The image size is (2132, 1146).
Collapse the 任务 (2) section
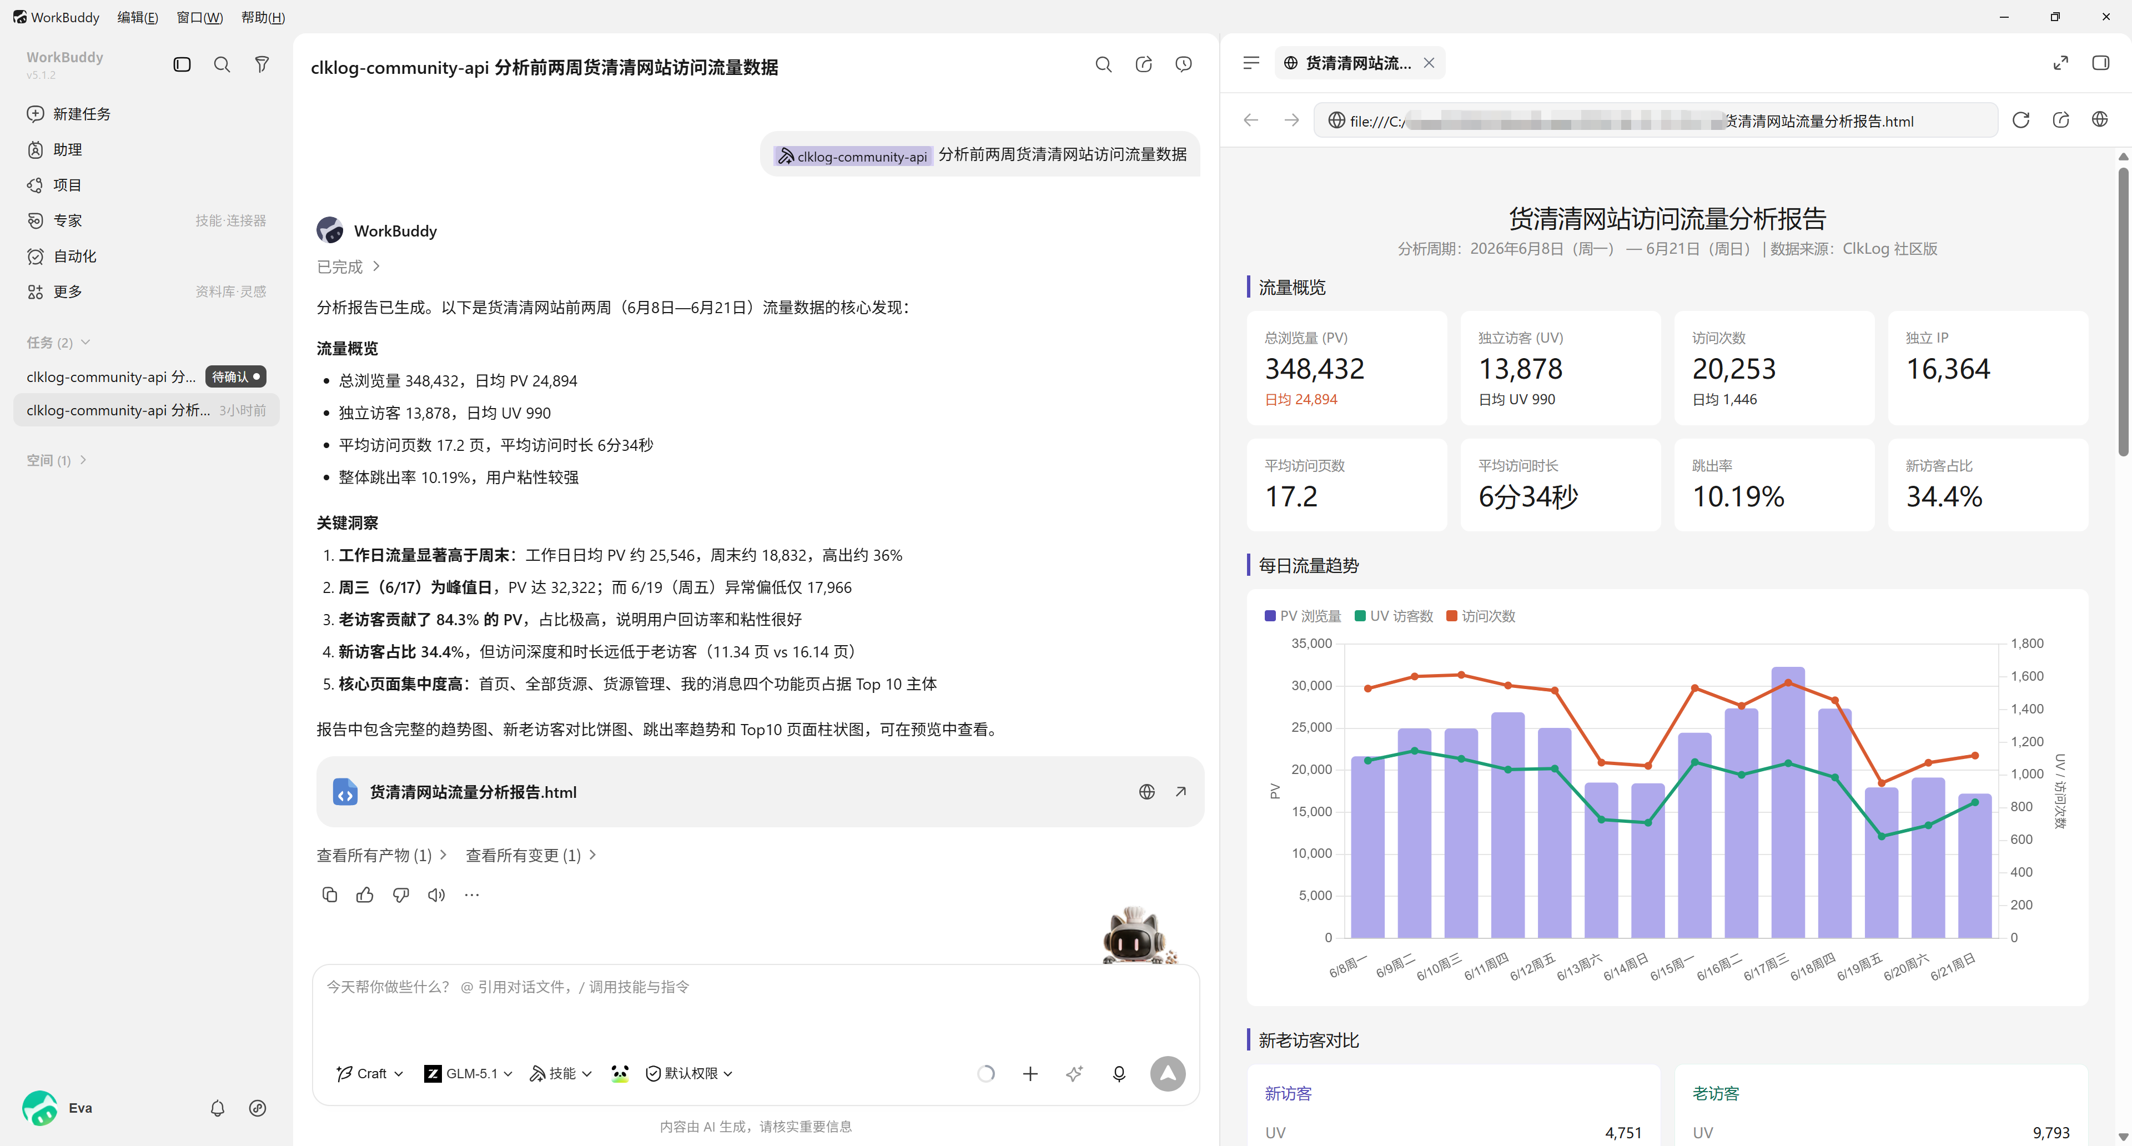click(58, 343)
